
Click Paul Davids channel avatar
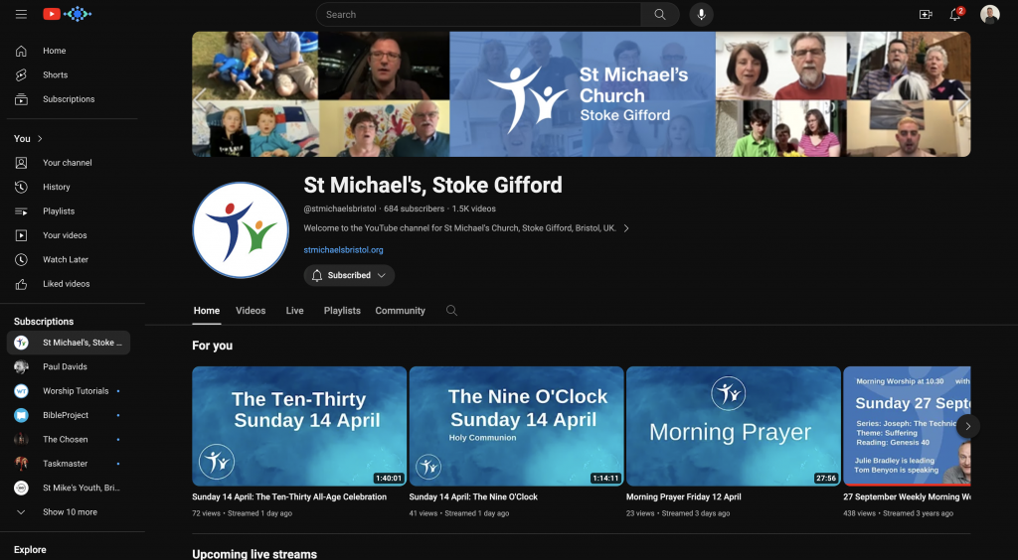tap(22, 366)
